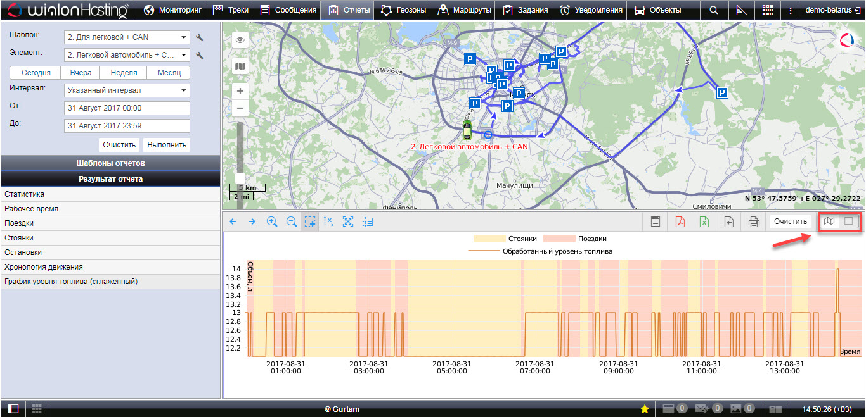The width and height of the screenshot is (866, 417).
Task: Open the Хронология движения result row
Action: click(110, 267)
